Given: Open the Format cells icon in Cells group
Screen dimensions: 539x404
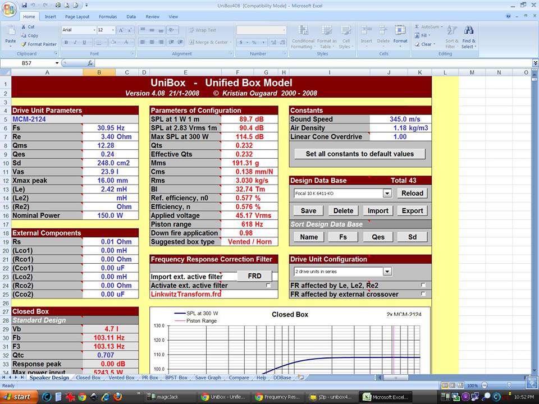Looking at the screenshot, I should point(400,31).
